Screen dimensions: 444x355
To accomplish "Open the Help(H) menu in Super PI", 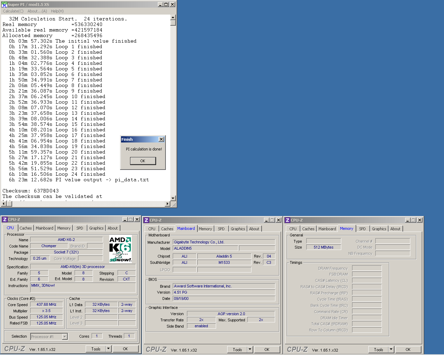I will click(x=57, y=11).
